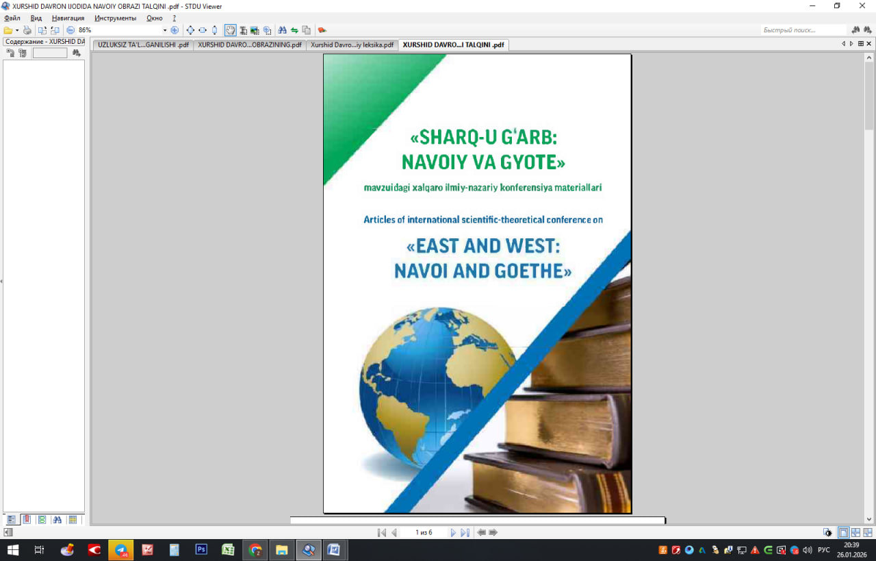Viewport: 876px width, 561px height.
Task: Toggle single page layout view
Action: [x=843, y=532]
